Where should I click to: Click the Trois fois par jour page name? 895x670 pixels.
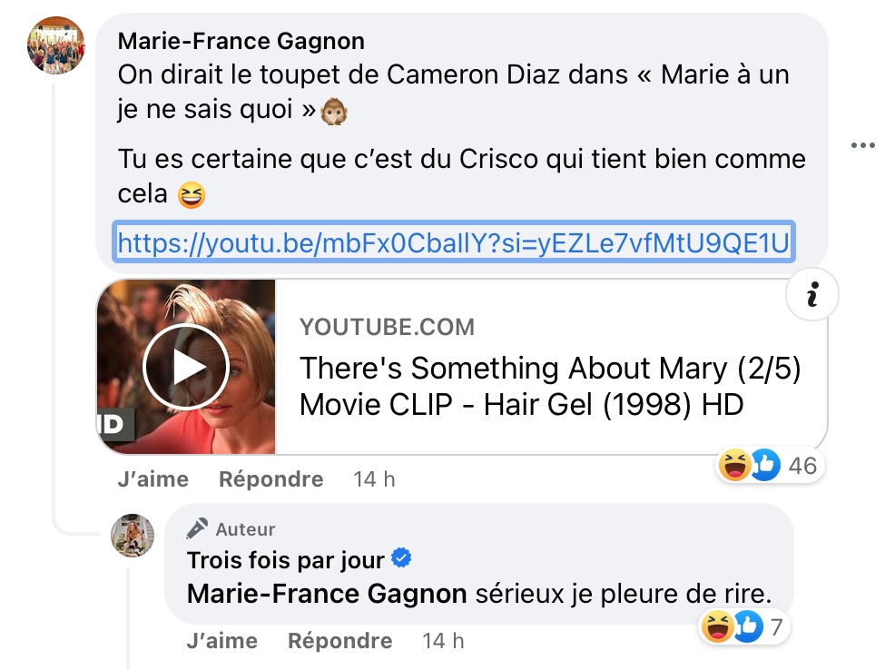pyautogui.click(x=285, y=560)
